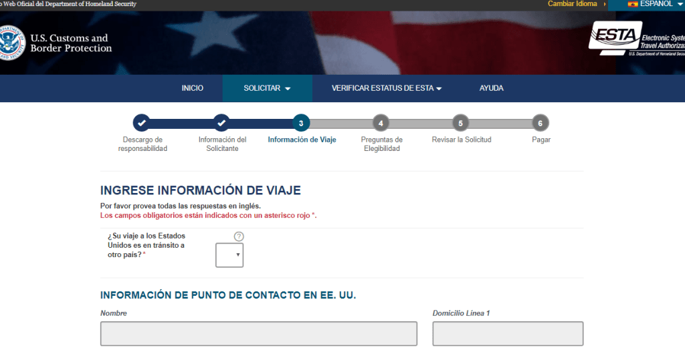The width and height of the screenshot is (685, 350).
Task: Select step 3 circle Información de Viaje
Action: click(x=301, y=123)
